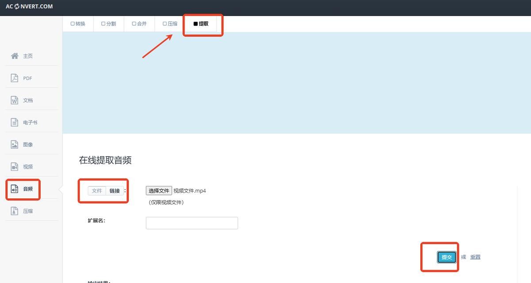The width and height of the screenshot is (531, 283).
Task: Click the blue 提交 button
Action: [x=447, y=257]
